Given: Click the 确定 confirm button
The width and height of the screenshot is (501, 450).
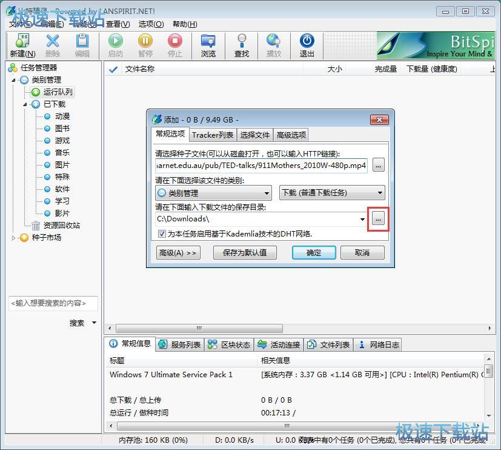Looking at the screenshot, I should (314, 253).
